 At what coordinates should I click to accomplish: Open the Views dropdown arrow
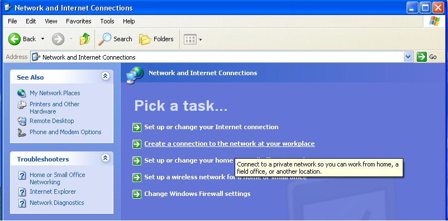201,40
